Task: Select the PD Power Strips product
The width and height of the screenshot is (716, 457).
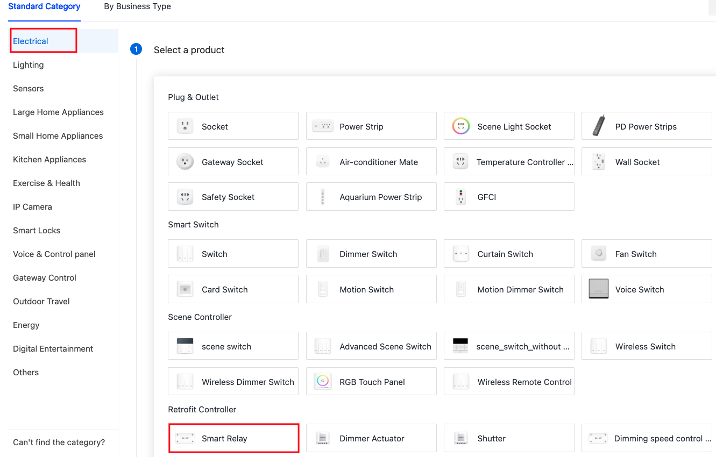Action: click(x=646, y=126)
